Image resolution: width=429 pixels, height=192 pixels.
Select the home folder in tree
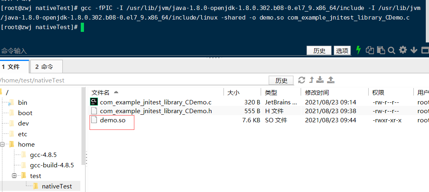click(26, 145)
